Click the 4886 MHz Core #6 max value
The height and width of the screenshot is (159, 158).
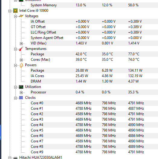pyautogui.click(x=136, y=136)
